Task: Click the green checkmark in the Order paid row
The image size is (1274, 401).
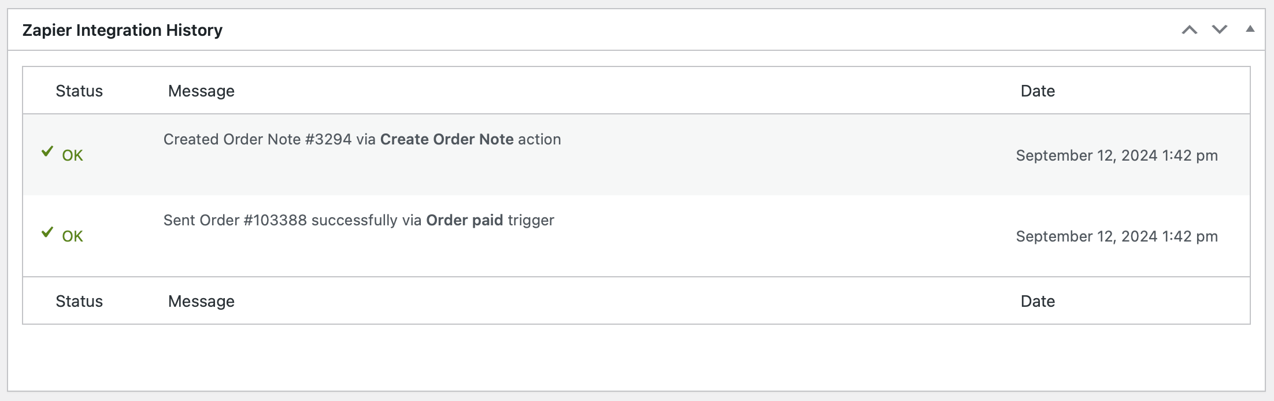Action: 47,233
